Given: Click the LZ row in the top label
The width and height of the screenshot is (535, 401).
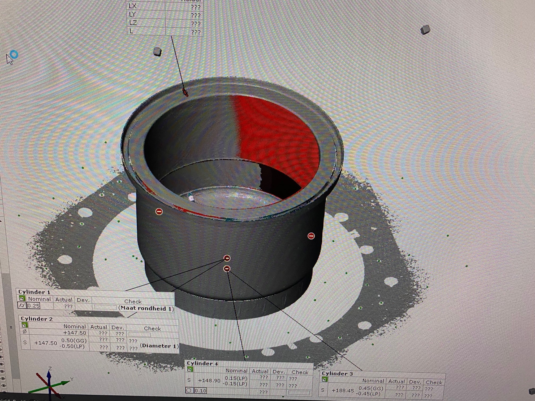Looking at the screenshot, I should tap(165, 23).
